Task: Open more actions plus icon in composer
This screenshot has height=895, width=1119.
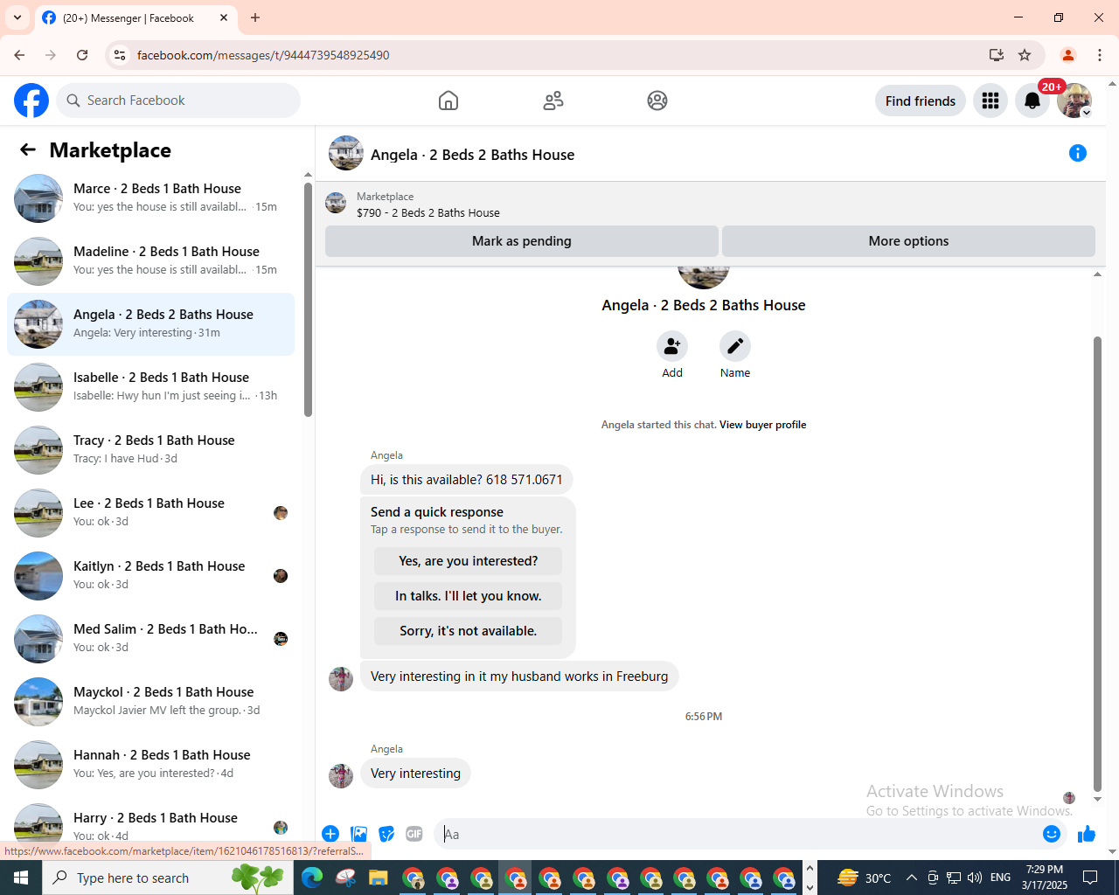Action: tap(330, 834)
